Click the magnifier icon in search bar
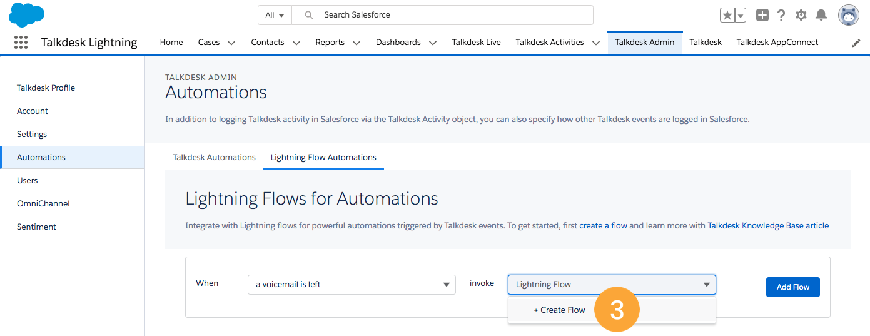Screen dimensions: 870x336 pos(308,15)
